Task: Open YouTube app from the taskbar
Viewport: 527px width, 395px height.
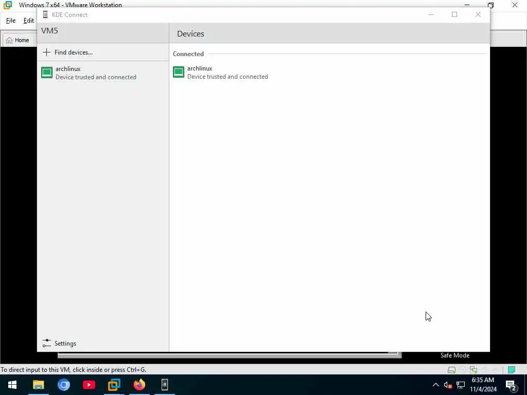Action: (89, 385)
